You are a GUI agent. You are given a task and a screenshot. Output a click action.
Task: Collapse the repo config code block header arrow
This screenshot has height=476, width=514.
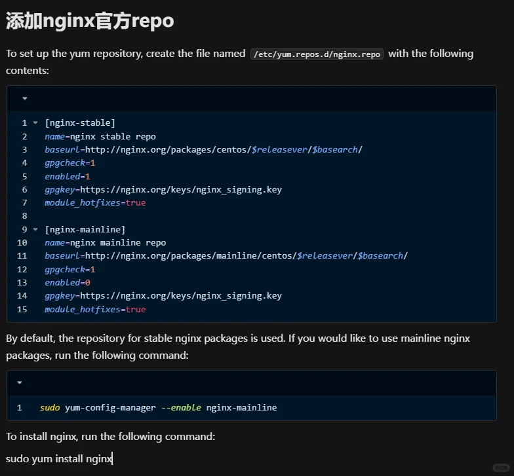25,99
